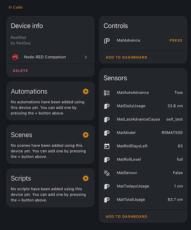Add Controls card to dashboard

127,57
